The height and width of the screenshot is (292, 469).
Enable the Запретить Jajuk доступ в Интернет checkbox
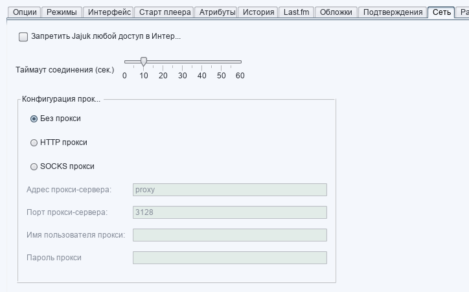coord(23,37)
